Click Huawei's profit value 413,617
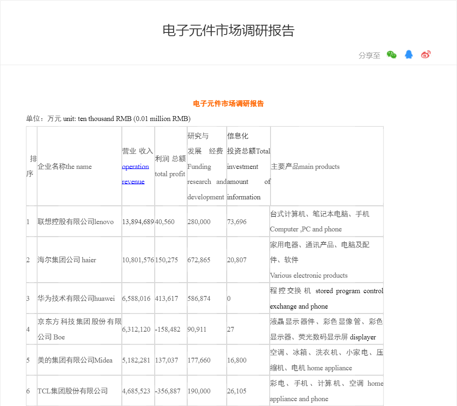The image size is (457, 406). (x=167, y=298)
